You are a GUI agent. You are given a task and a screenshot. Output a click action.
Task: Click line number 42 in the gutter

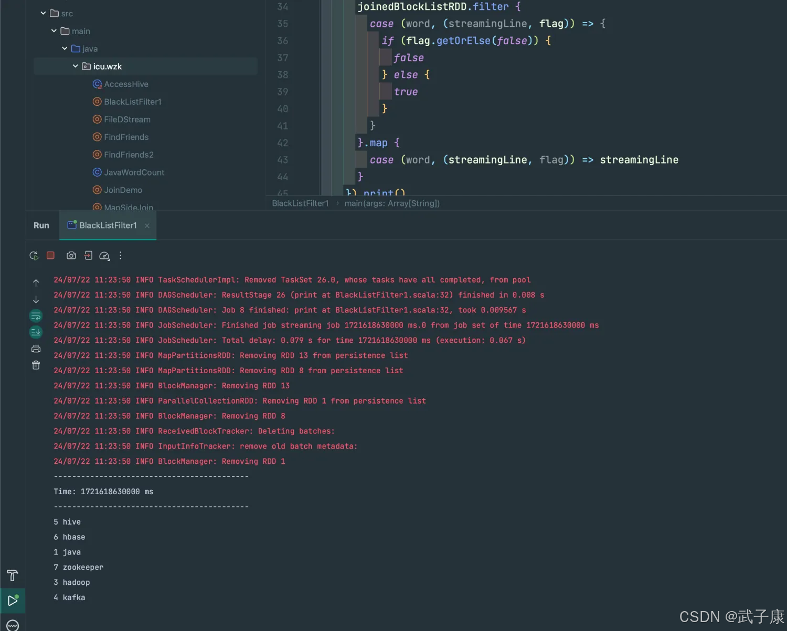[x=283, y=143]
